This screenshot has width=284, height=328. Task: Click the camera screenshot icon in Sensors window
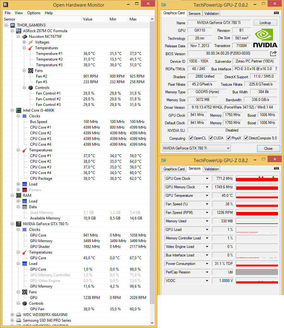[276, 168]
